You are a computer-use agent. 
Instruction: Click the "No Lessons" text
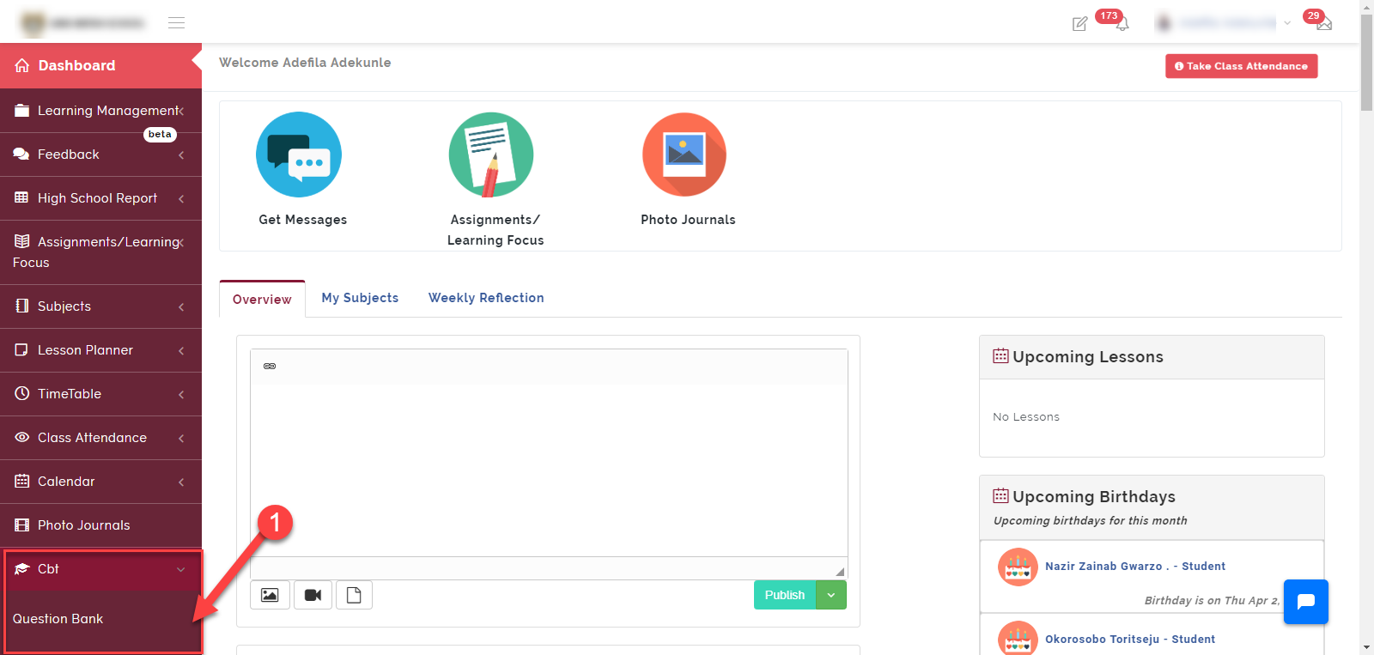(x=1026, y=417)
